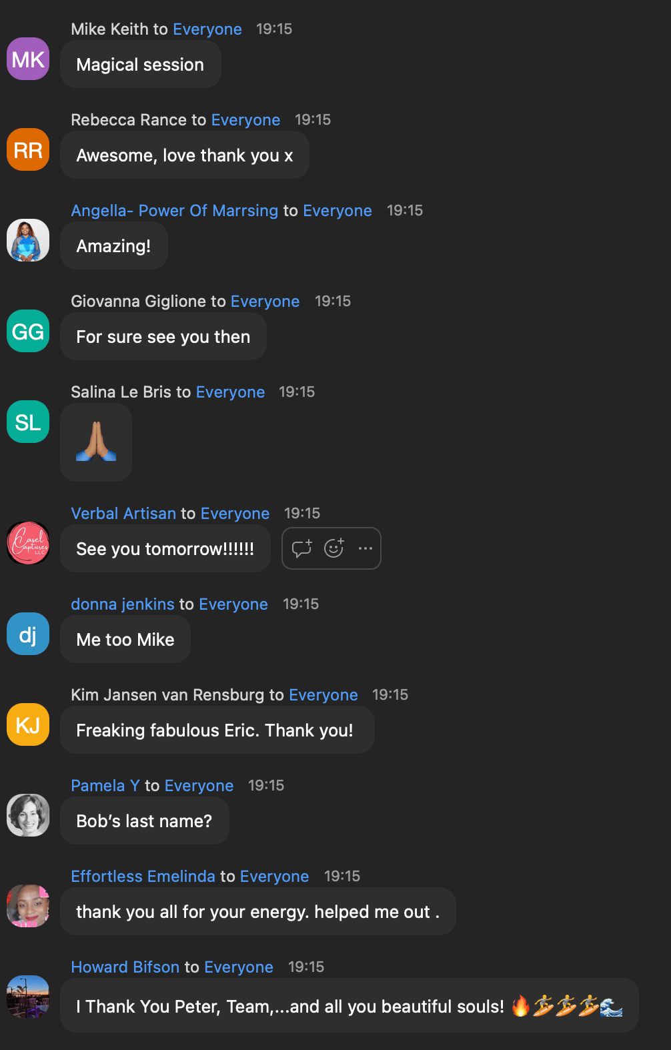The width and height of the screenshot is (671, 1050).
Task: Click Salina Le Bris's SL avatar
Action: click(28, 422)
